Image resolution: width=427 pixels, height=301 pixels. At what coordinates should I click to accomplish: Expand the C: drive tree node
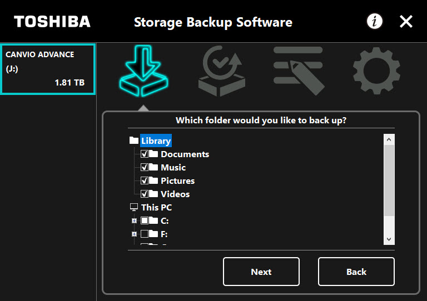(134, 220)
